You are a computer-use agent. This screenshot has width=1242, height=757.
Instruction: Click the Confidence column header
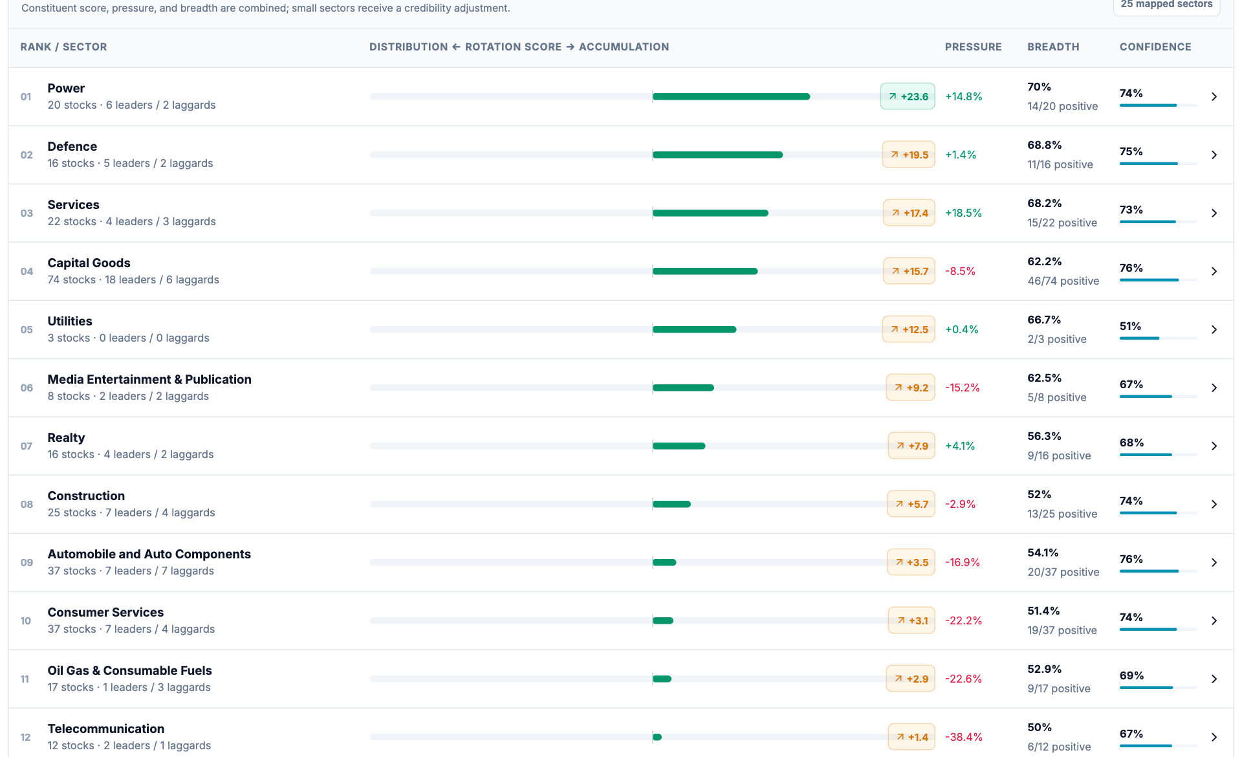[x=1155, y=47]
